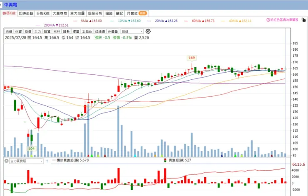Toggle the 融資 overlay button
This screenshot has width=308, height=196.
click(x=47, y=32)
